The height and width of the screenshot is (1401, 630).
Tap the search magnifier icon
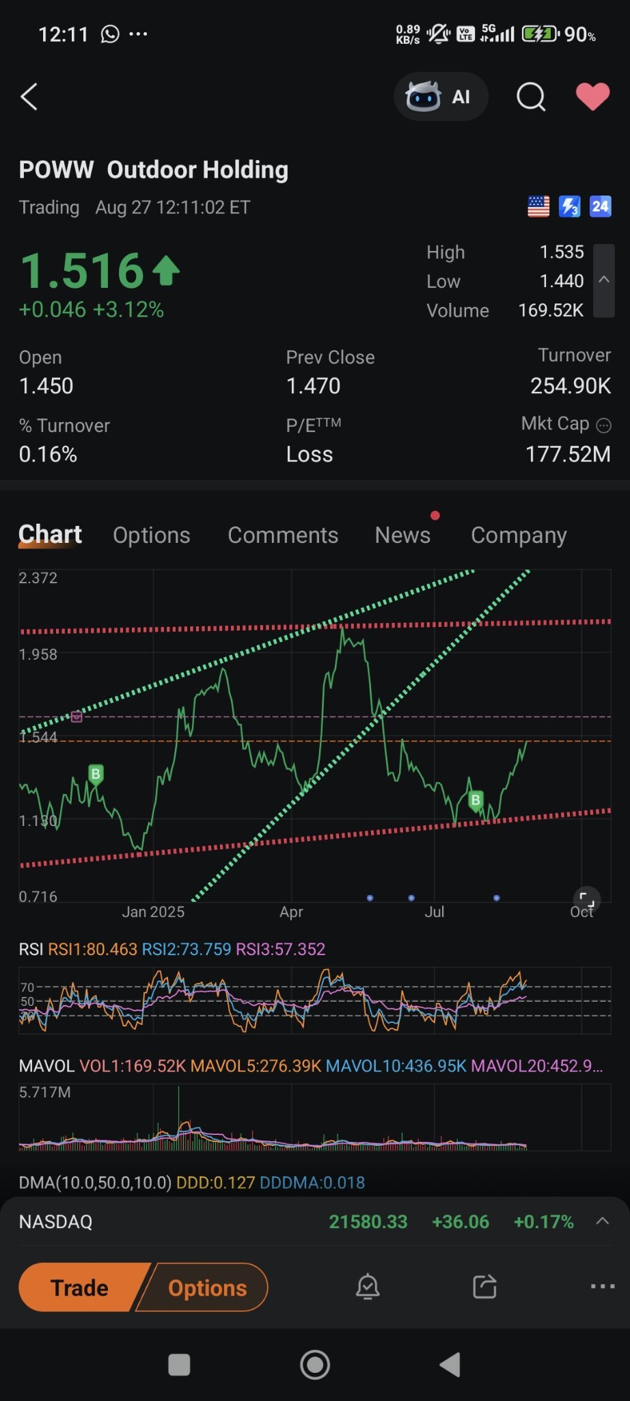point(531,97)
